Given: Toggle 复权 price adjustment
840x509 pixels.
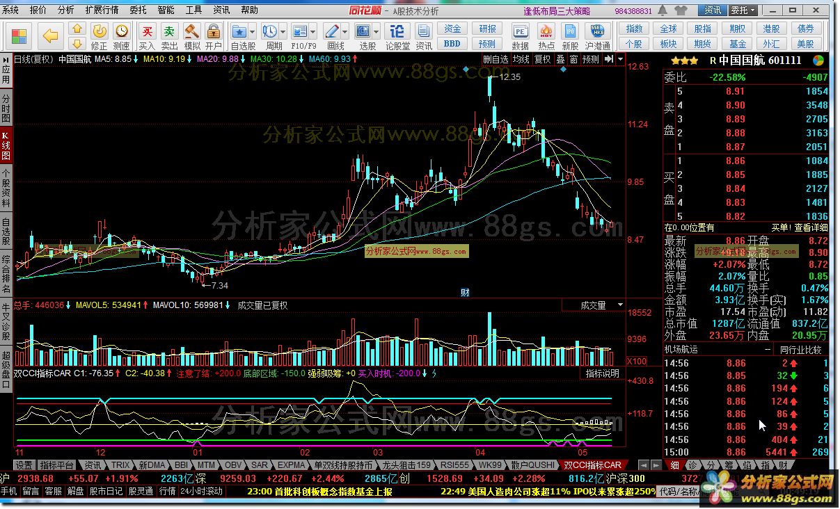Looking at the screenshot, I should 542,60.
